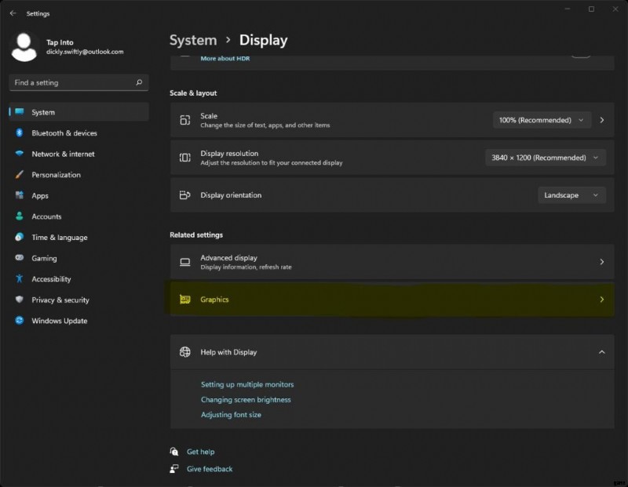
Task: Navigate to Accounts settings
Action: pyautogui.click(x=79, y=216)
